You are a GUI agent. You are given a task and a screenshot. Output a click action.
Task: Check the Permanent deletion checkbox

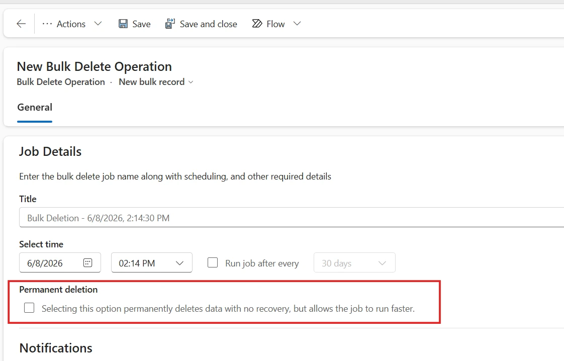click(29, 308)
